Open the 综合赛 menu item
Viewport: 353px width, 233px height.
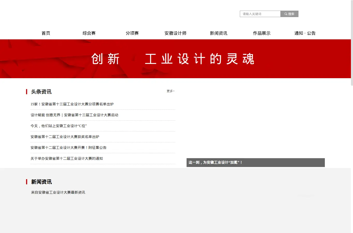point(89,33)
